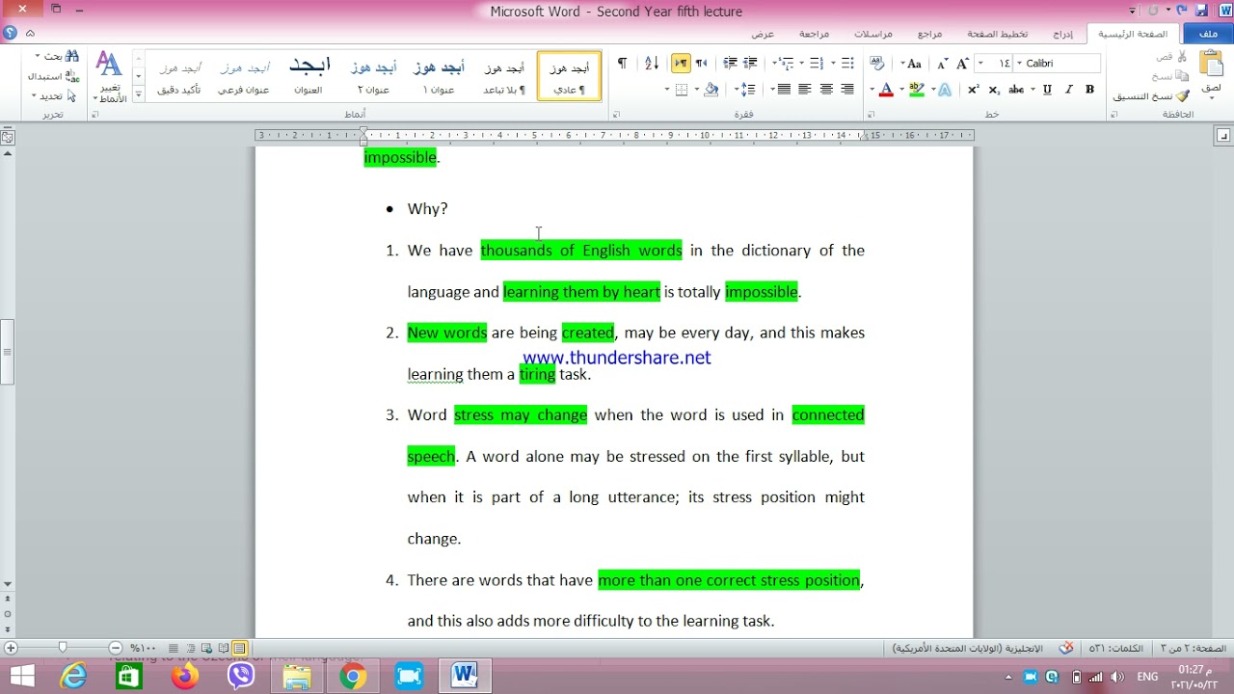Toggle underline formatting

click(1047, 90)
